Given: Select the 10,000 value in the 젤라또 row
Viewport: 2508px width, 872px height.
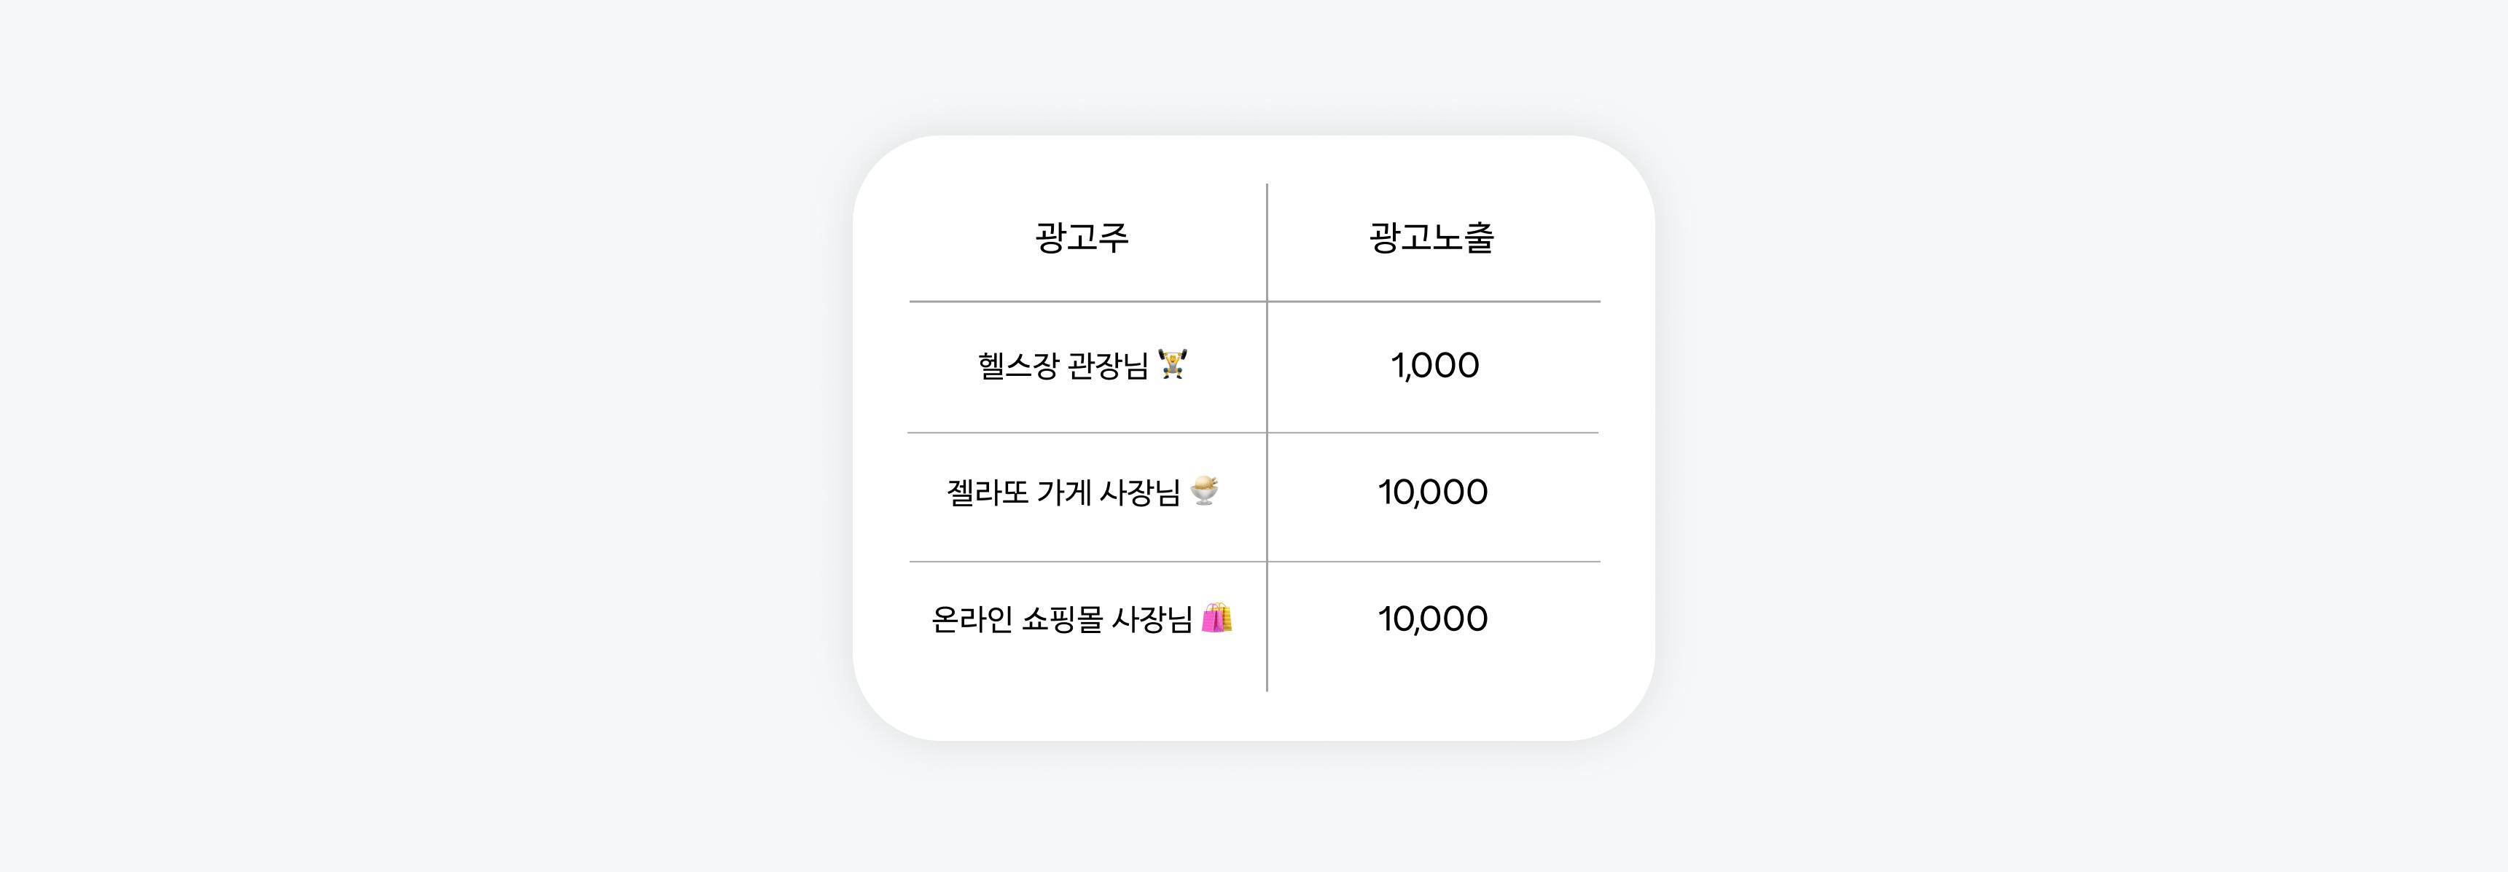Looking at the screenshot, I should [1432, 492].
